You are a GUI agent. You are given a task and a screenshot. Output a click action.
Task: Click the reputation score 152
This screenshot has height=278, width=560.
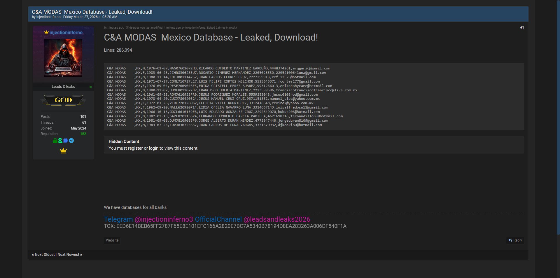point(83,134)
